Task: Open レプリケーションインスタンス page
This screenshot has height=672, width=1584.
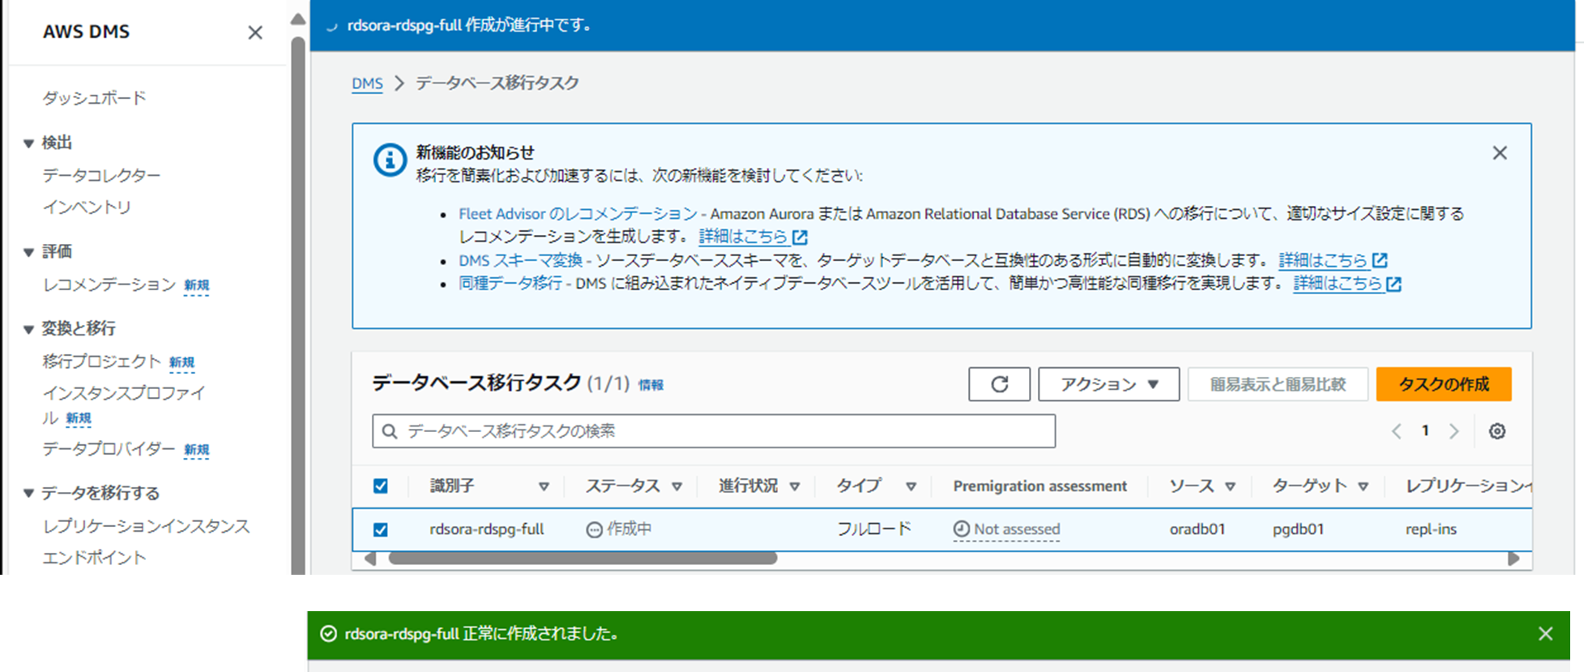Action: (146, 526)
